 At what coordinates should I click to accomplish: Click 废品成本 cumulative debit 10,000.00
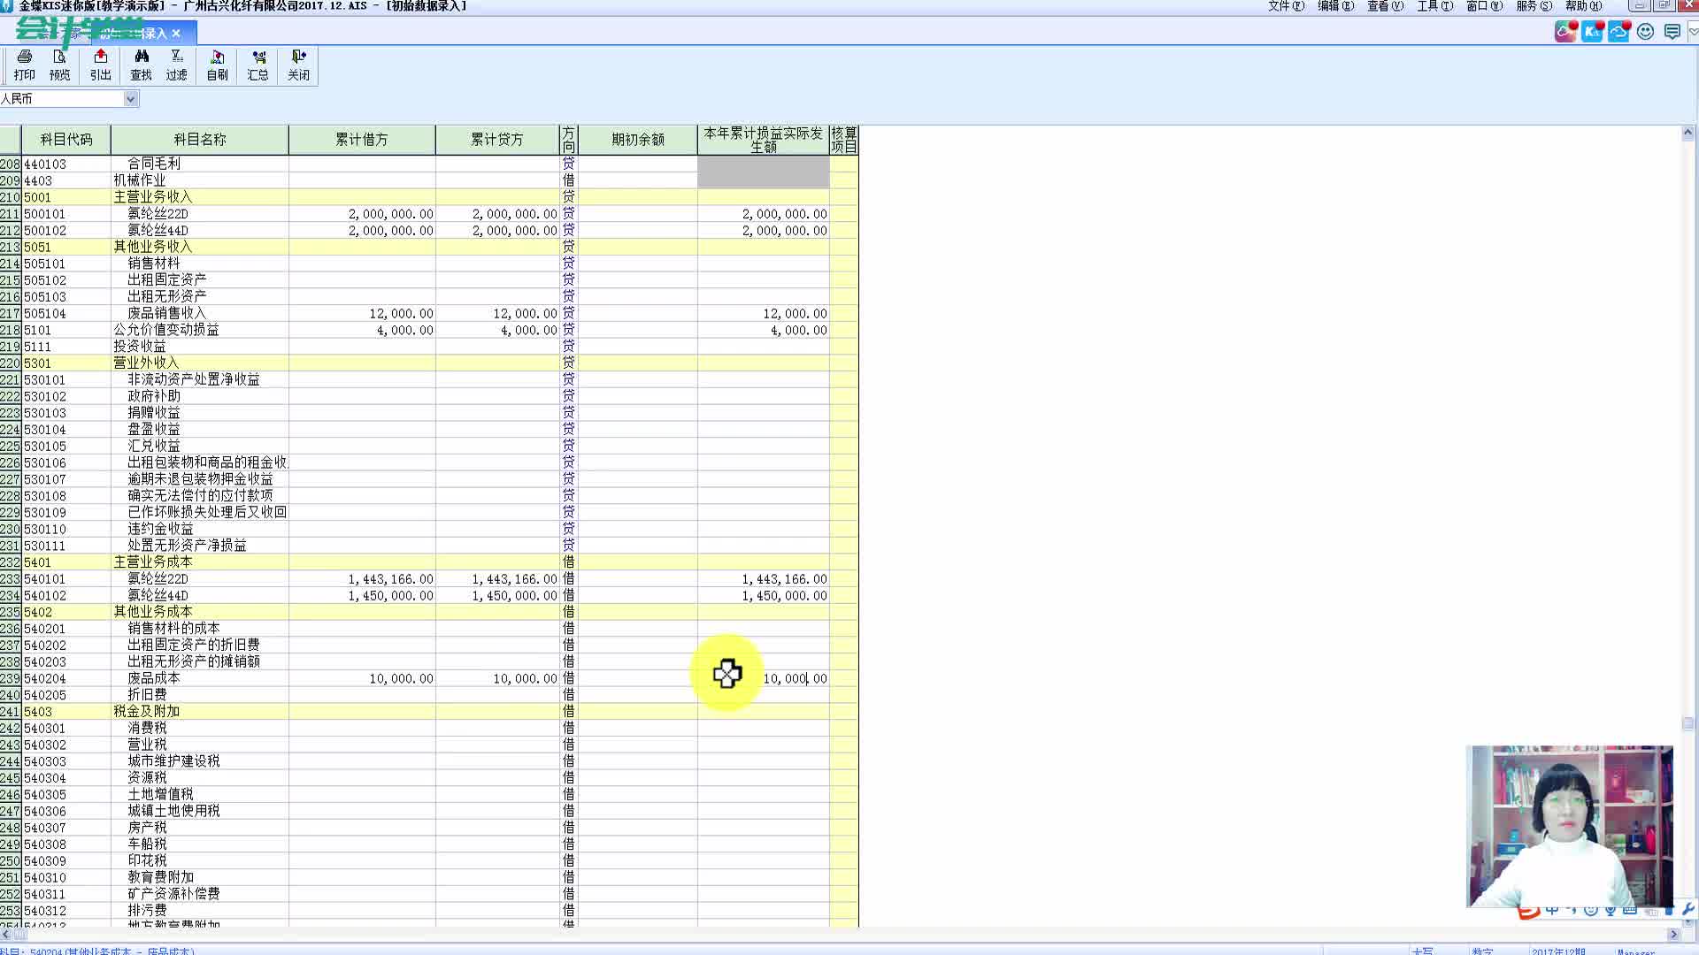(402, 678)
